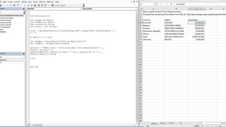Click the code window horizontal scrollbar thumb
This screenshot has width=226, height=127.
tap(38, 125)
